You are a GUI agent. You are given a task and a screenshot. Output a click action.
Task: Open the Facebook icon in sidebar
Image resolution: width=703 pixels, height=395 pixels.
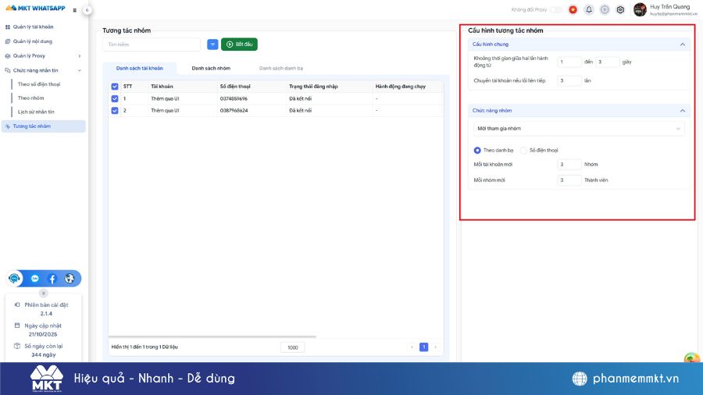coord(52,279)
